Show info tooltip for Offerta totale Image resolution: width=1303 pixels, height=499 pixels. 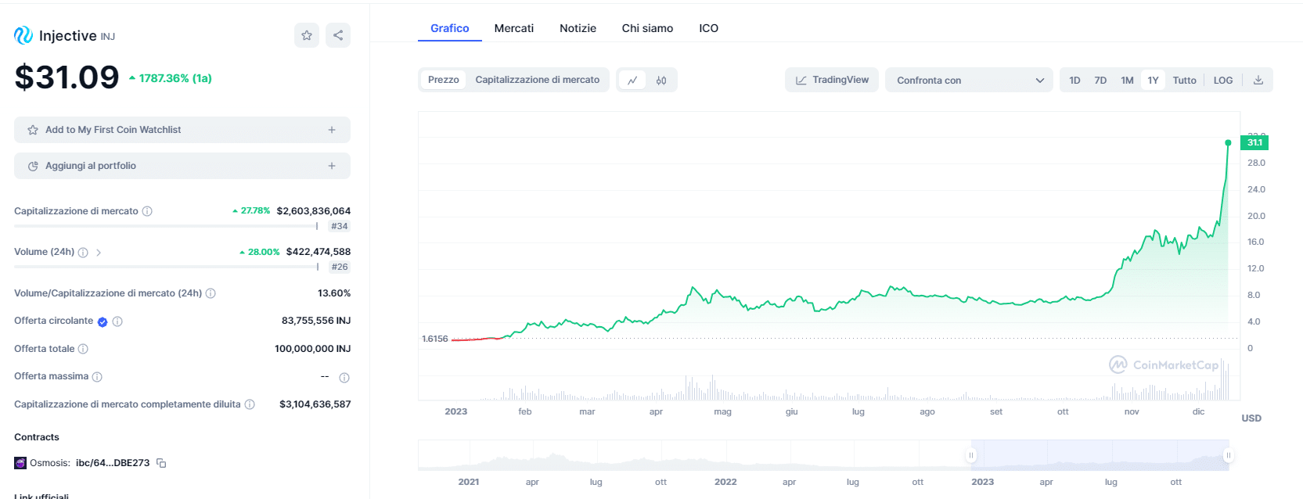coord(83,349)
